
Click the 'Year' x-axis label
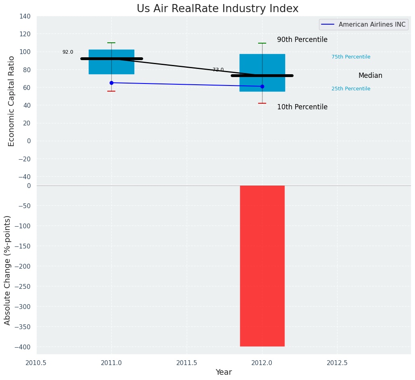pos(223,372)
